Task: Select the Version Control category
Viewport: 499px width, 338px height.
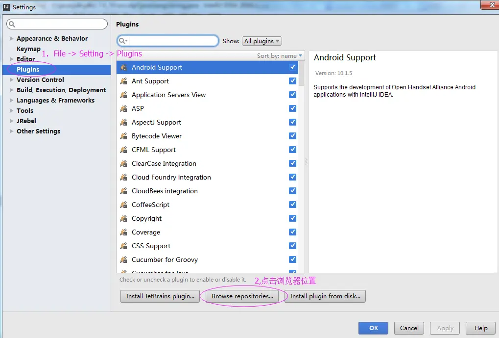Action: (40, 79)
